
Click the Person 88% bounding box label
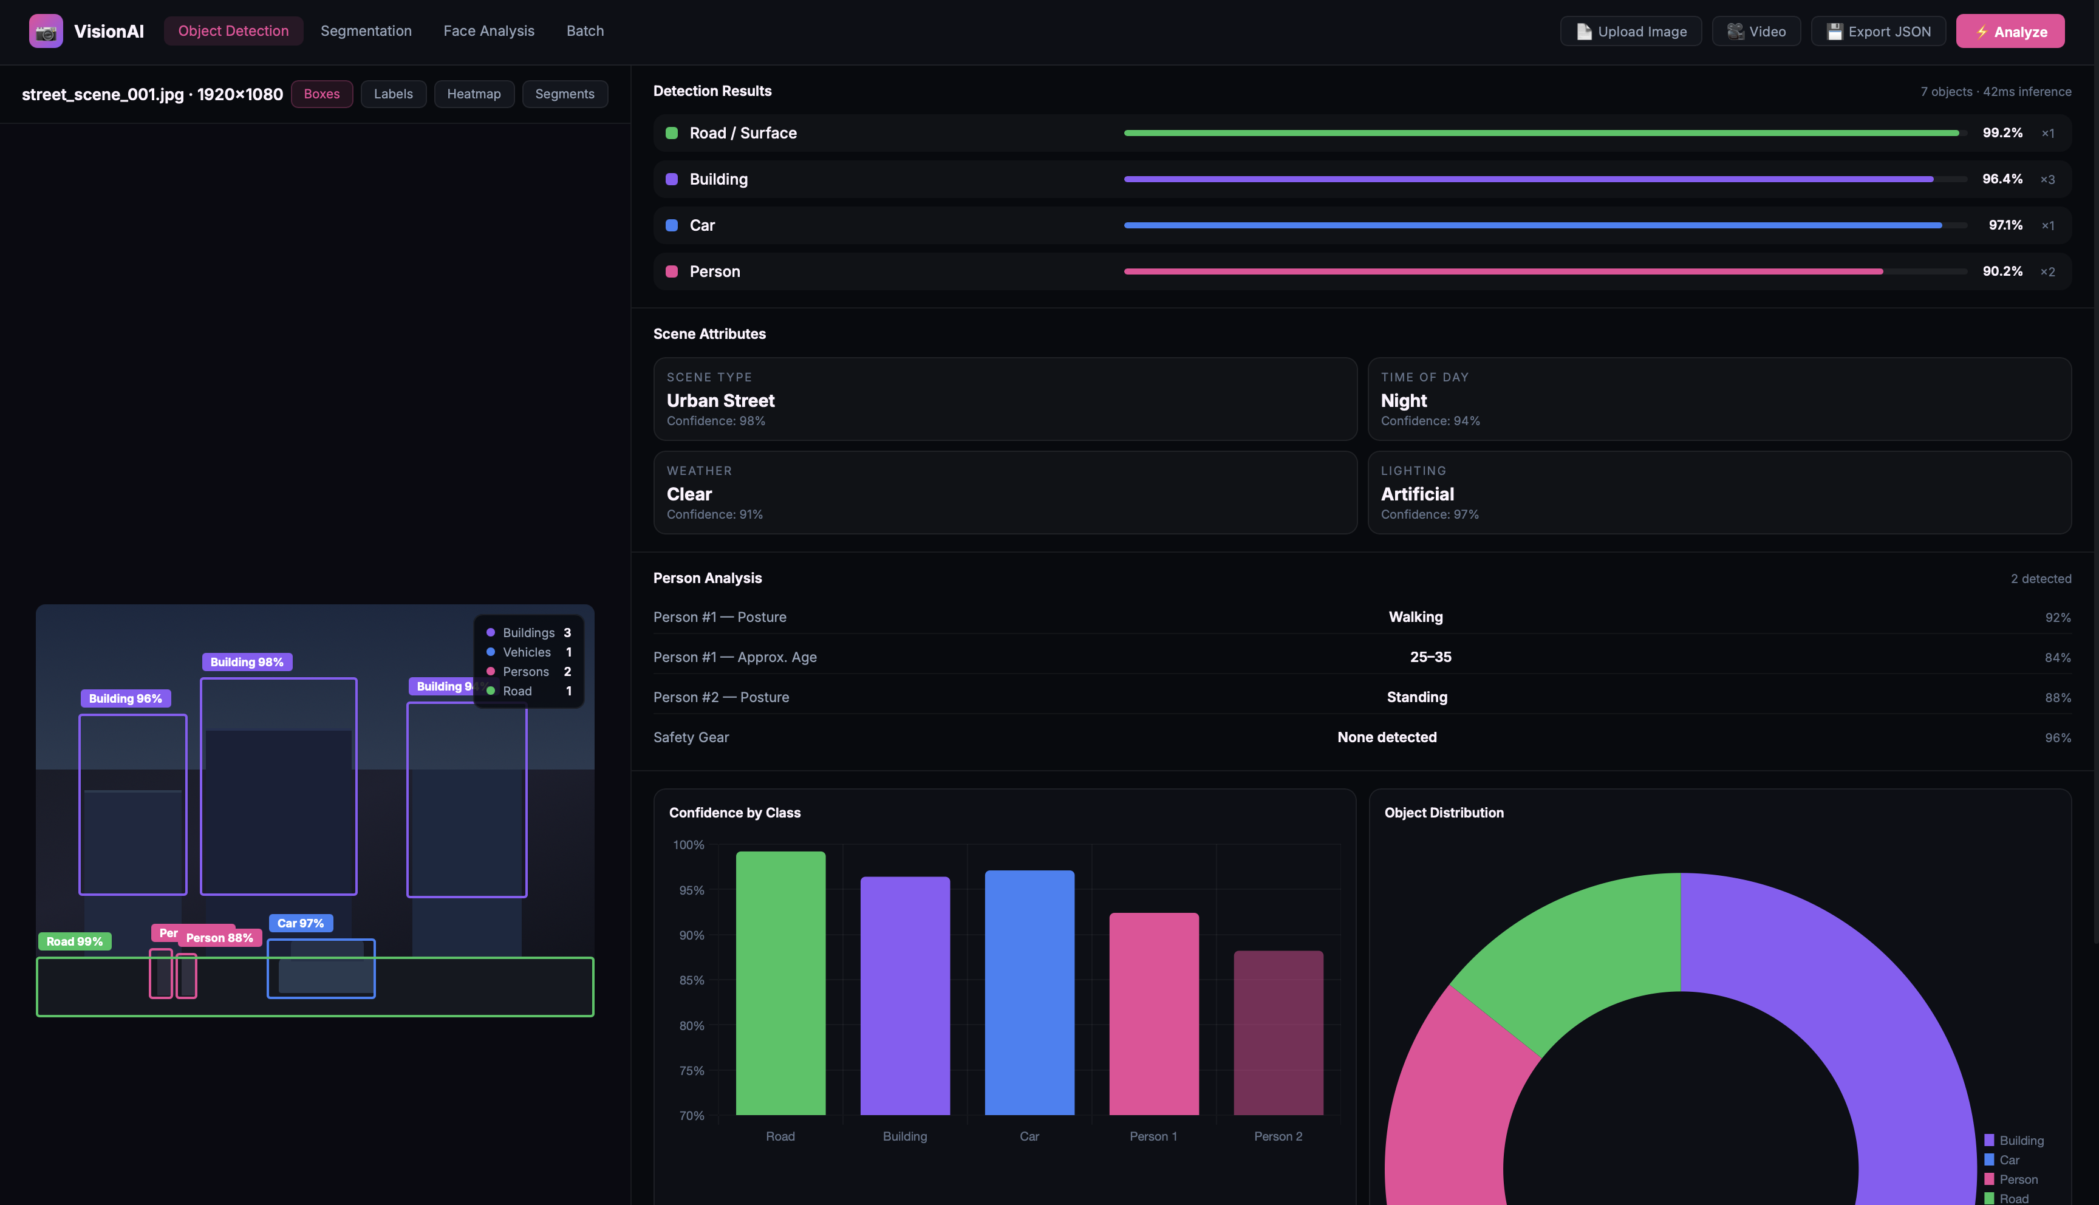[x=220, y=938]
